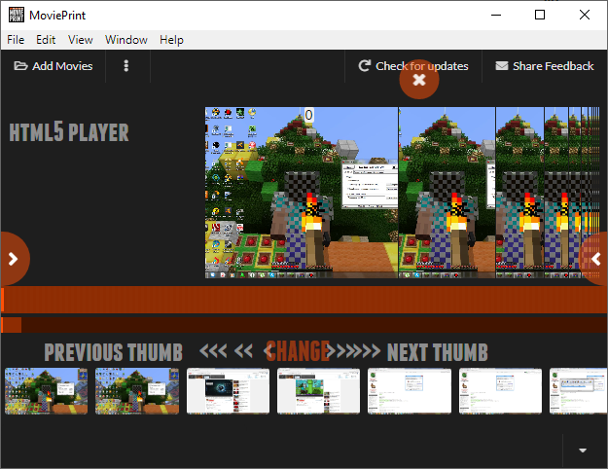
Task: Click PREVIOUS THUMB
Action: [113, 352]
